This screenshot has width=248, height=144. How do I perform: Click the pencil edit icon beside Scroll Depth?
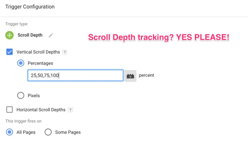click(51, 35)
